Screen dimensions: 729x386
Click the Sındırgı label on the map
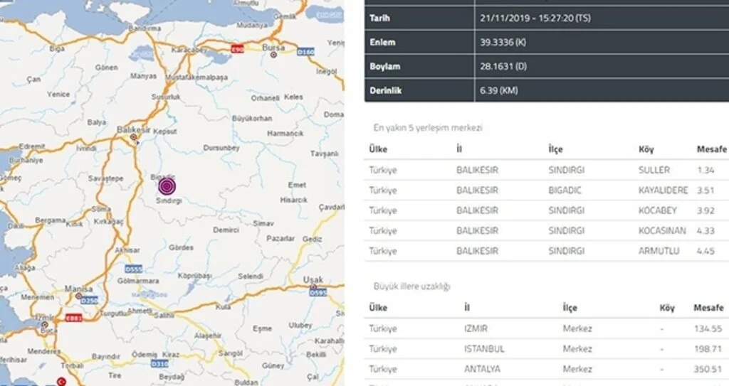click(x=169, y=200)
